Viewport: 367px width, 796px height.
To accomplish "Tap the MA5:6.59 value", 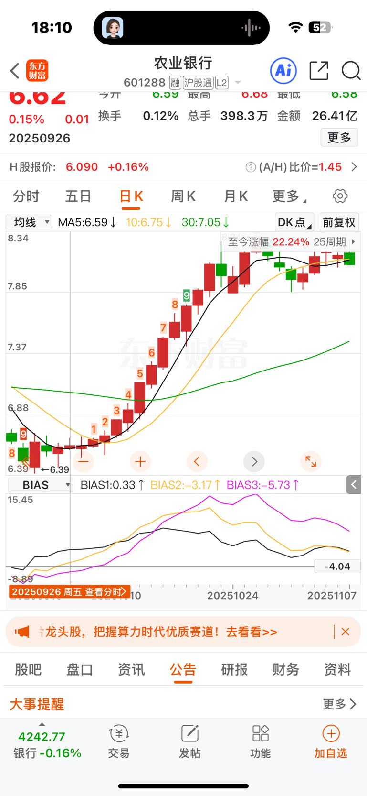I will (x=87, y=222).
